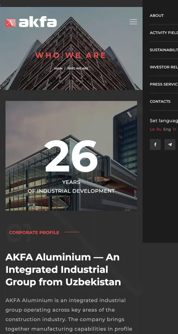Open the hamburger menu icon
This screenshot has height=334, width=178.
click(x=133, y=22)
